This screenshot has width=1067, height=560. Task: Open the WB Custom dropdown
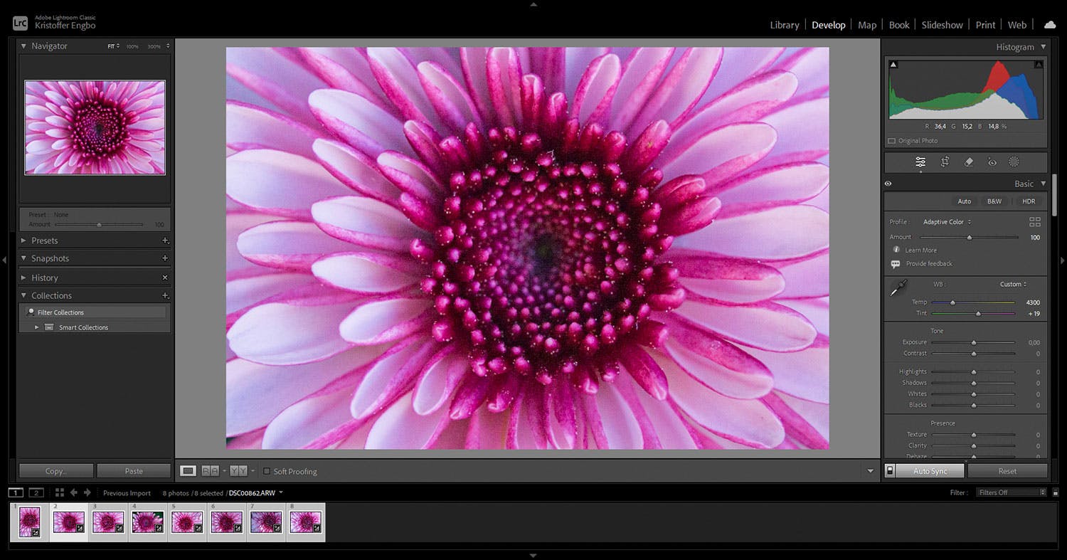[x=1013, y=284]
